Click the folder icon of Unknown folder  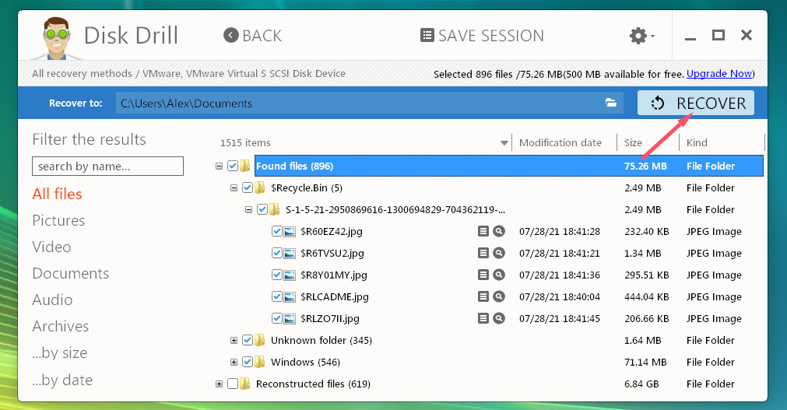(259, 340)
